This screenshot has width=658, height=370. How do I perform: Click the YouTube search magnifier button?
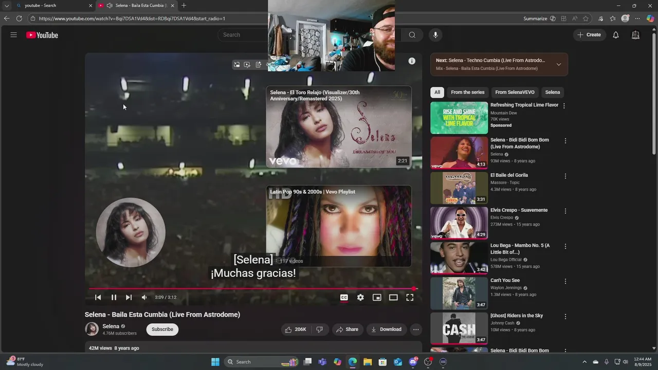(x=412, y=35)
